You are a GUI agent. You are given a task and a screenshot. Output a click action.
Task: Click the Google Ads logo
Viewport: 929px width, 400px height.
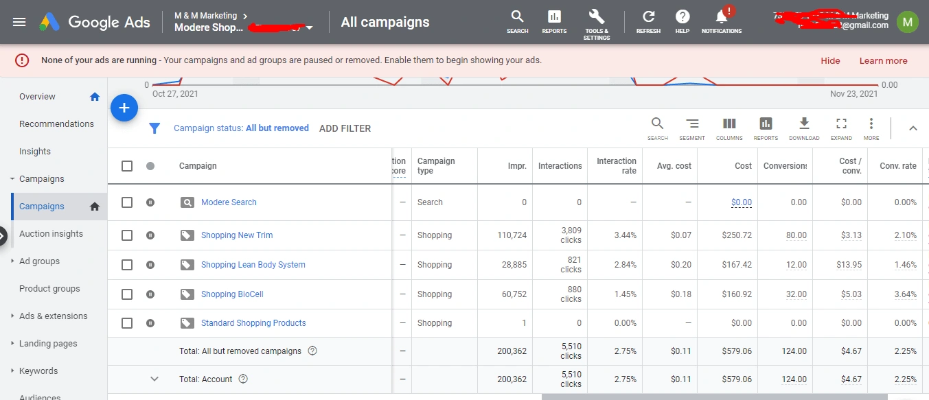(x=95, y=22)
